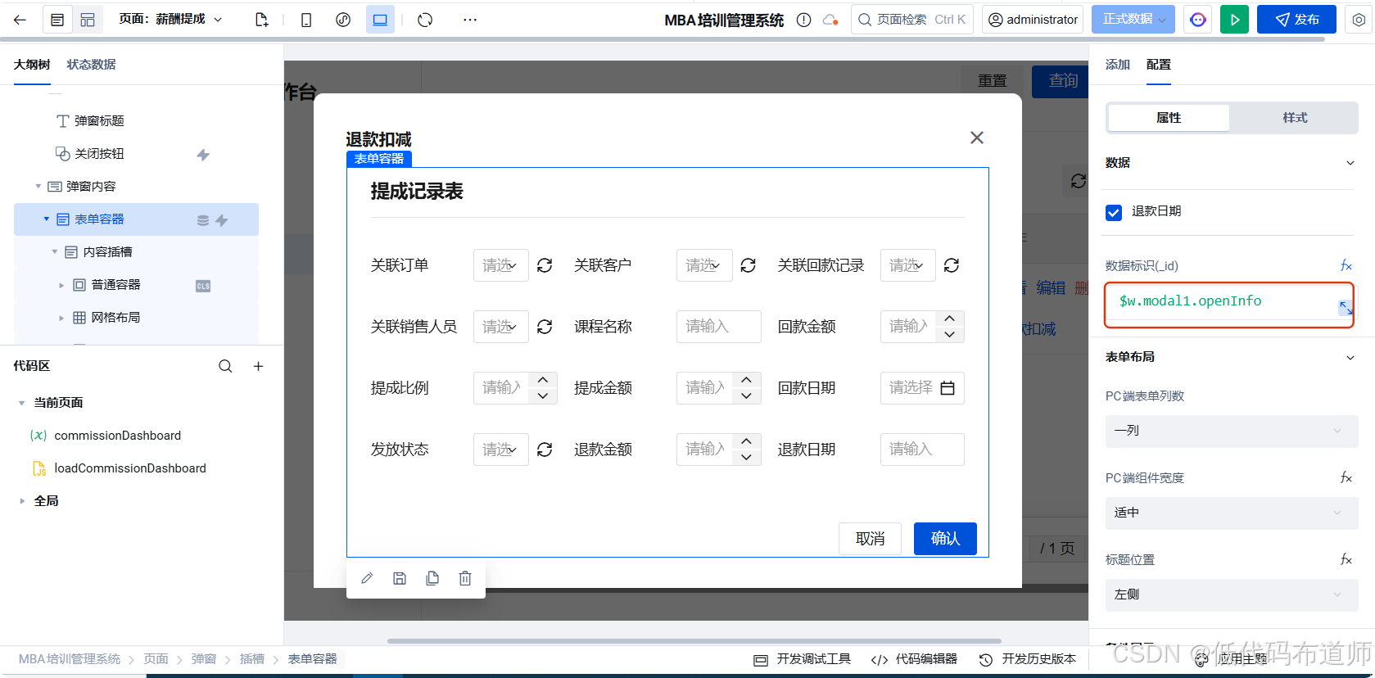
Task: Open the 标题位置 dropdown showing 左侧
Action: tap(1232, 594)
